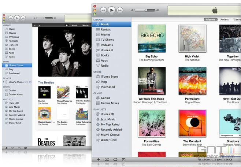Image resolution: width=241 pixels, height=167 pixels.
Task: Toggle the artwork viewer button in the back window
Action: point(26,148)
